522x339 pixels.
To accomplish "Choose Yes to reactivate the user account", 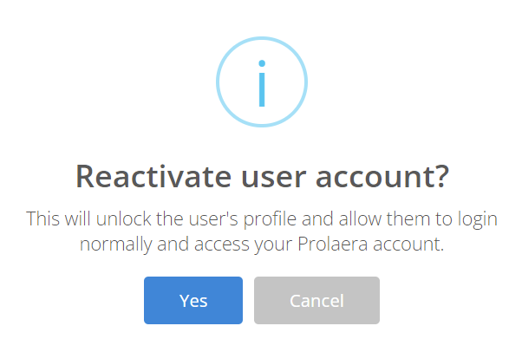I will click(x=193, y=300).
